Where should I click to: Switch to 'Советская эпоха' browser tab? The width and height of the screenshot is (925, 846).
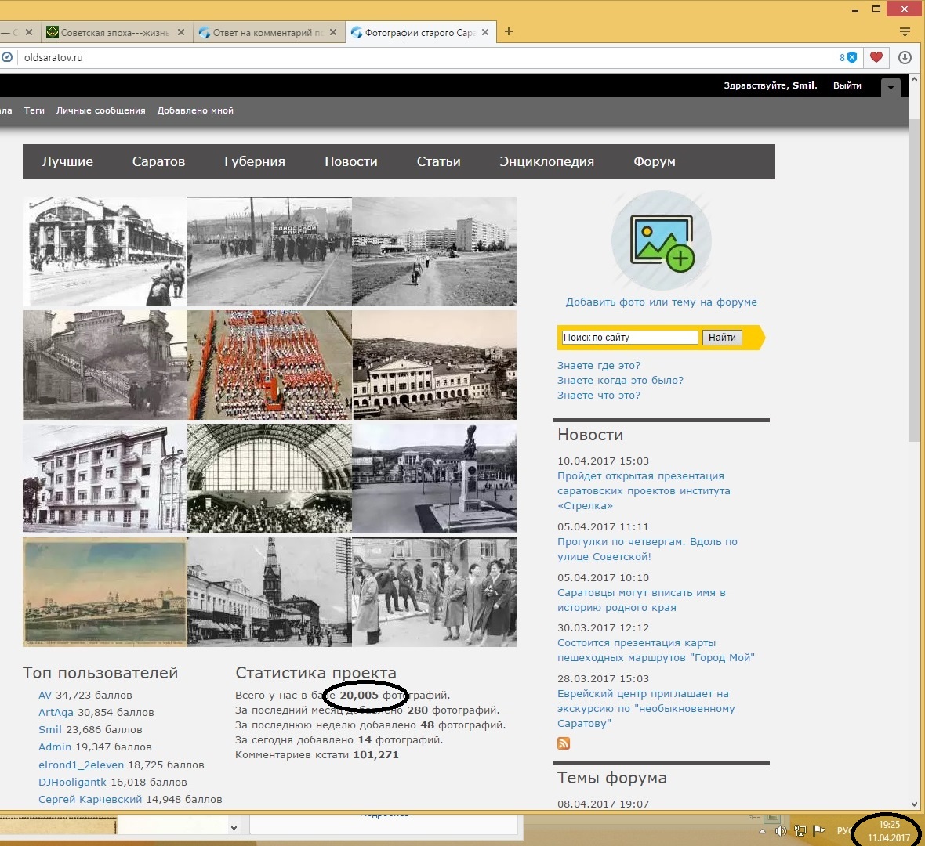pos(114,32)
